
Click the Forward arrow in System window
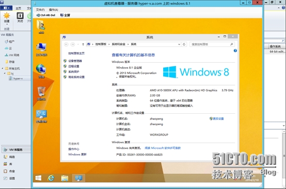click(x=73, y=44)
